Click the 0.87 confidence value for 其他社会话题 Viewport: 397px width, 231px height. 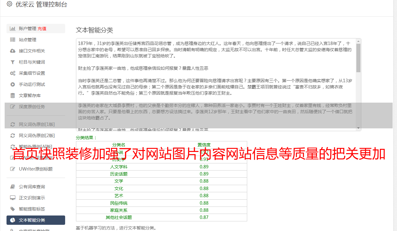[204, 217]
